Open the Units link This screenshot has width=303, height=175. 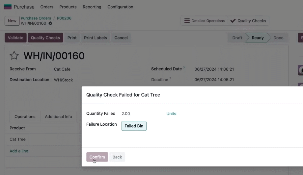[171, 113]
